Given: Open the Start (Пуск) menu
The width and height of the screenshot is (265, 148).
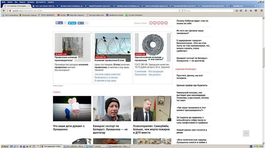Looking at the screenshot, I should pos(5,146).
